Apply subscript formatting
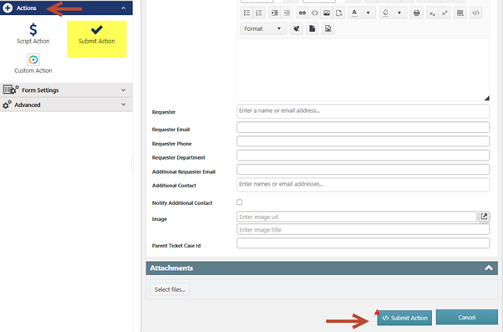This screenshot has width=503, height=332. tap(432, 13)
